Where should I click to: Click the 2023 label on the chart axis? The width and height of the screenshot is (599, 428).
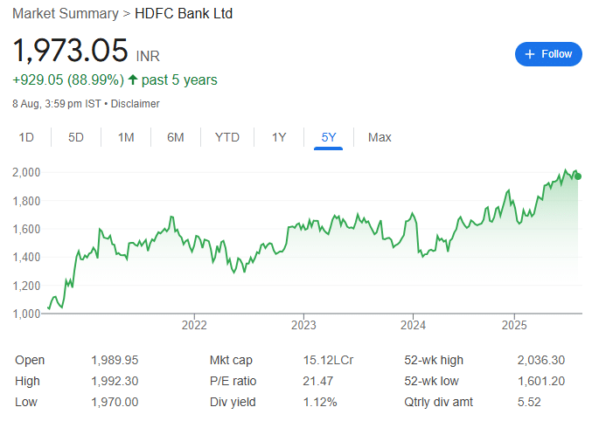[303, 325]
